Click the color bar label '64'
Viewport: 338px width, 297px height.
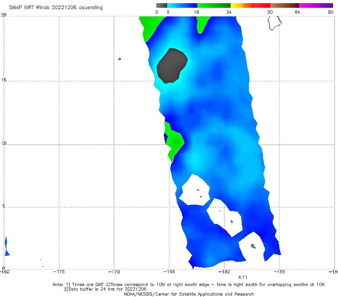[x=297, y=12]
